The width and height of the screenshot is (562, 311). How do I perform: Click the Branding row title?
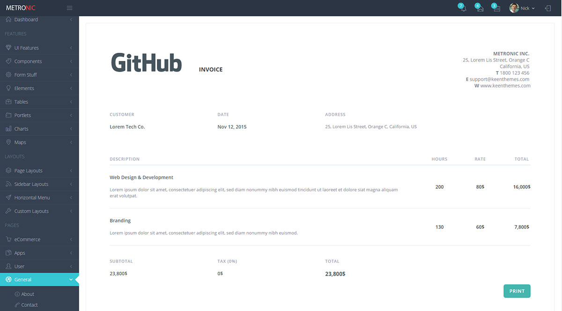pyautogui.click(x=120, y=221)
